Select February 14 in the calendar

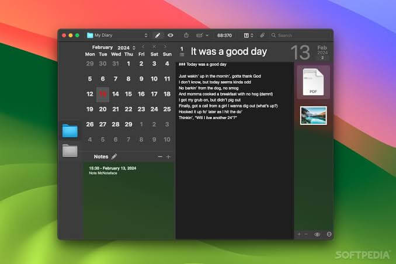pyautogui.click(x=116, y=94)
